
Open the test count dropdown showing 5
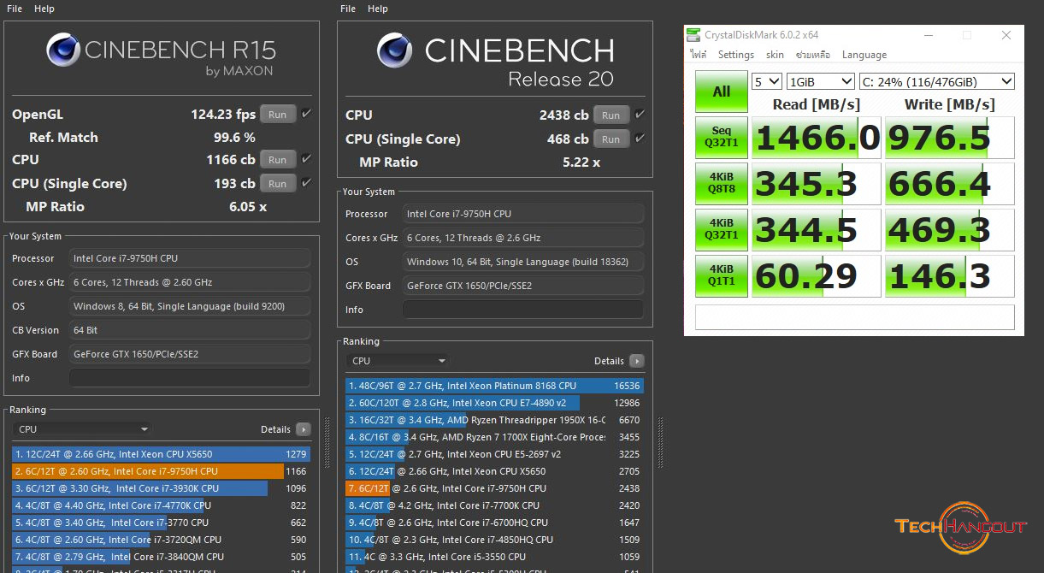766,81
